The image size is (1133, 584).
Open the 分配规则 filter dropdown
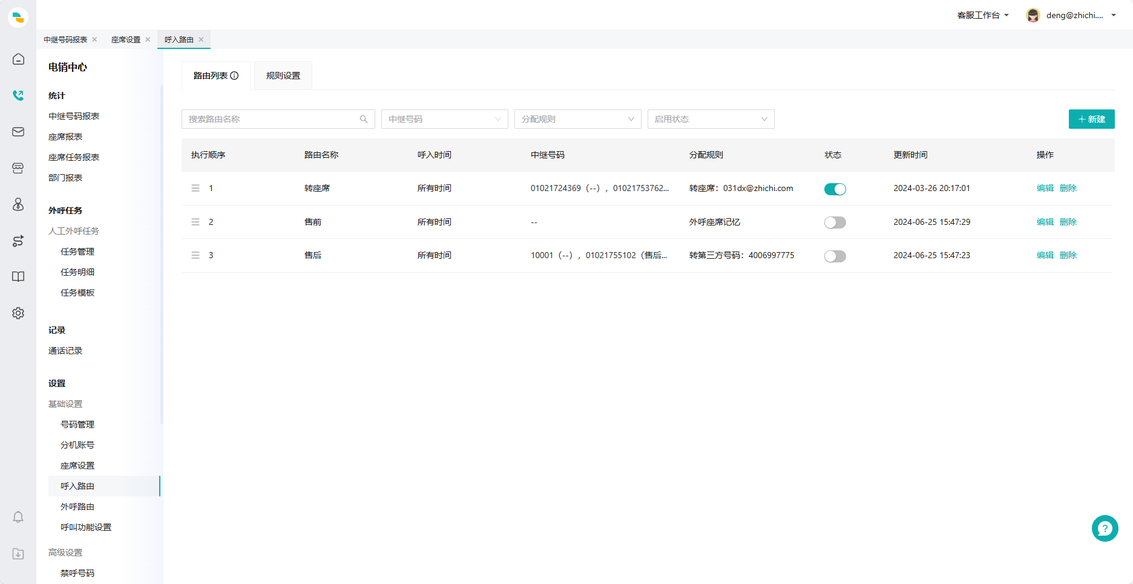(578, 119)
